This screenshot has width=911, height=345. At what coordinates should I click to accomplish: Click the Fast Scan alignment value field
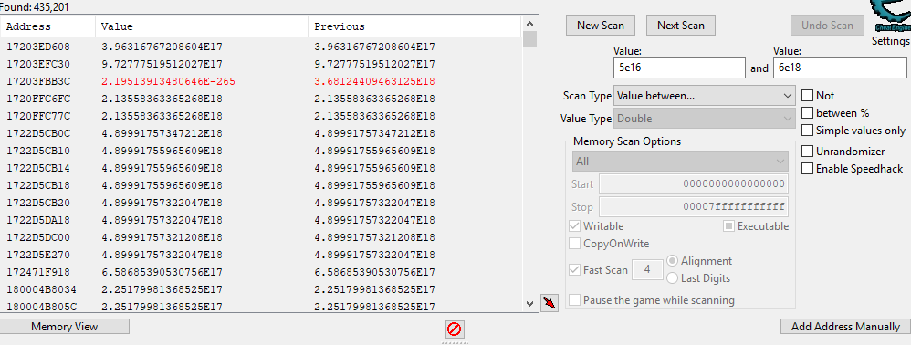[x=647, y=270]
